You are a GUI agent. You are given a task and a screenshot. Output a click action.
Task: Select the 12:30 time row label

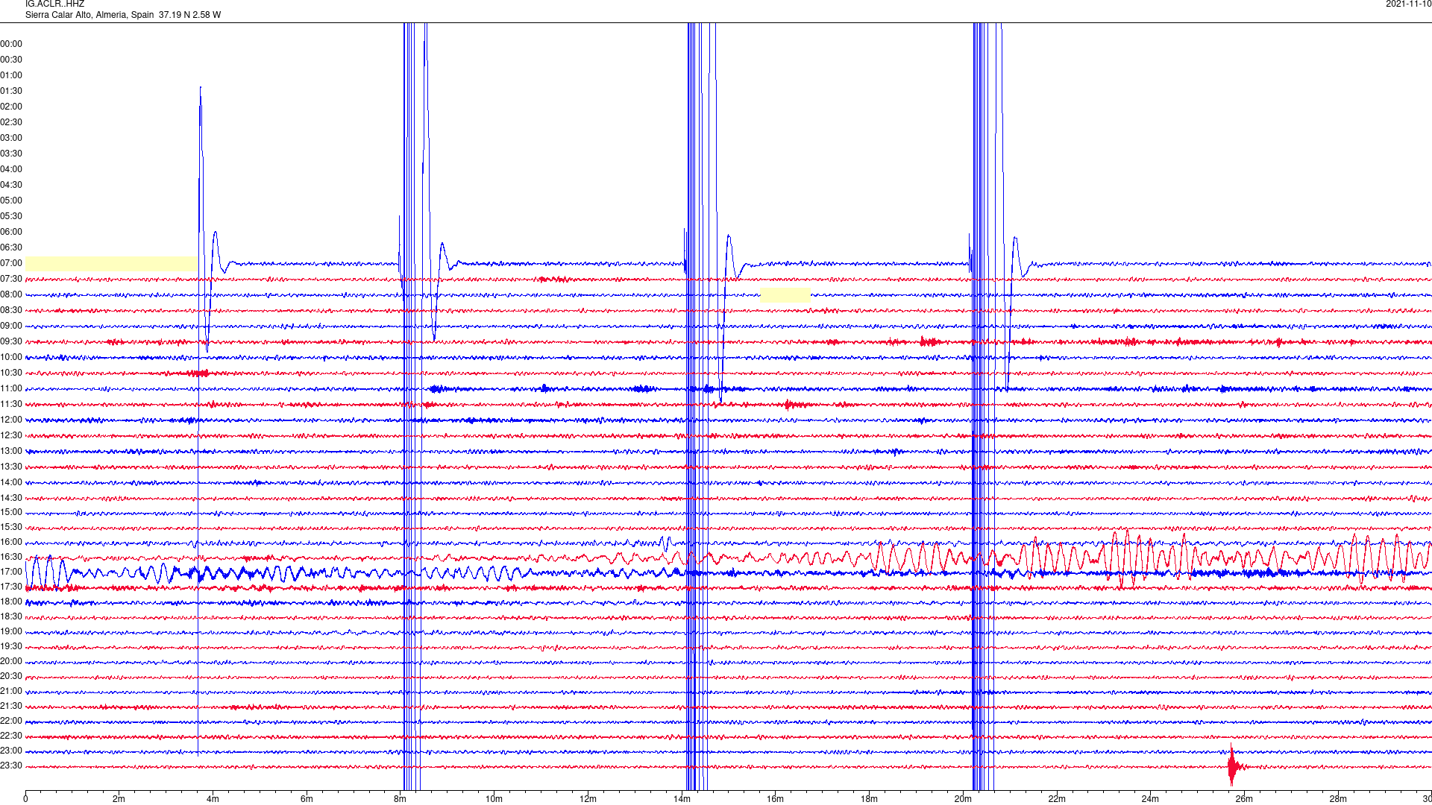click(11, 435)
